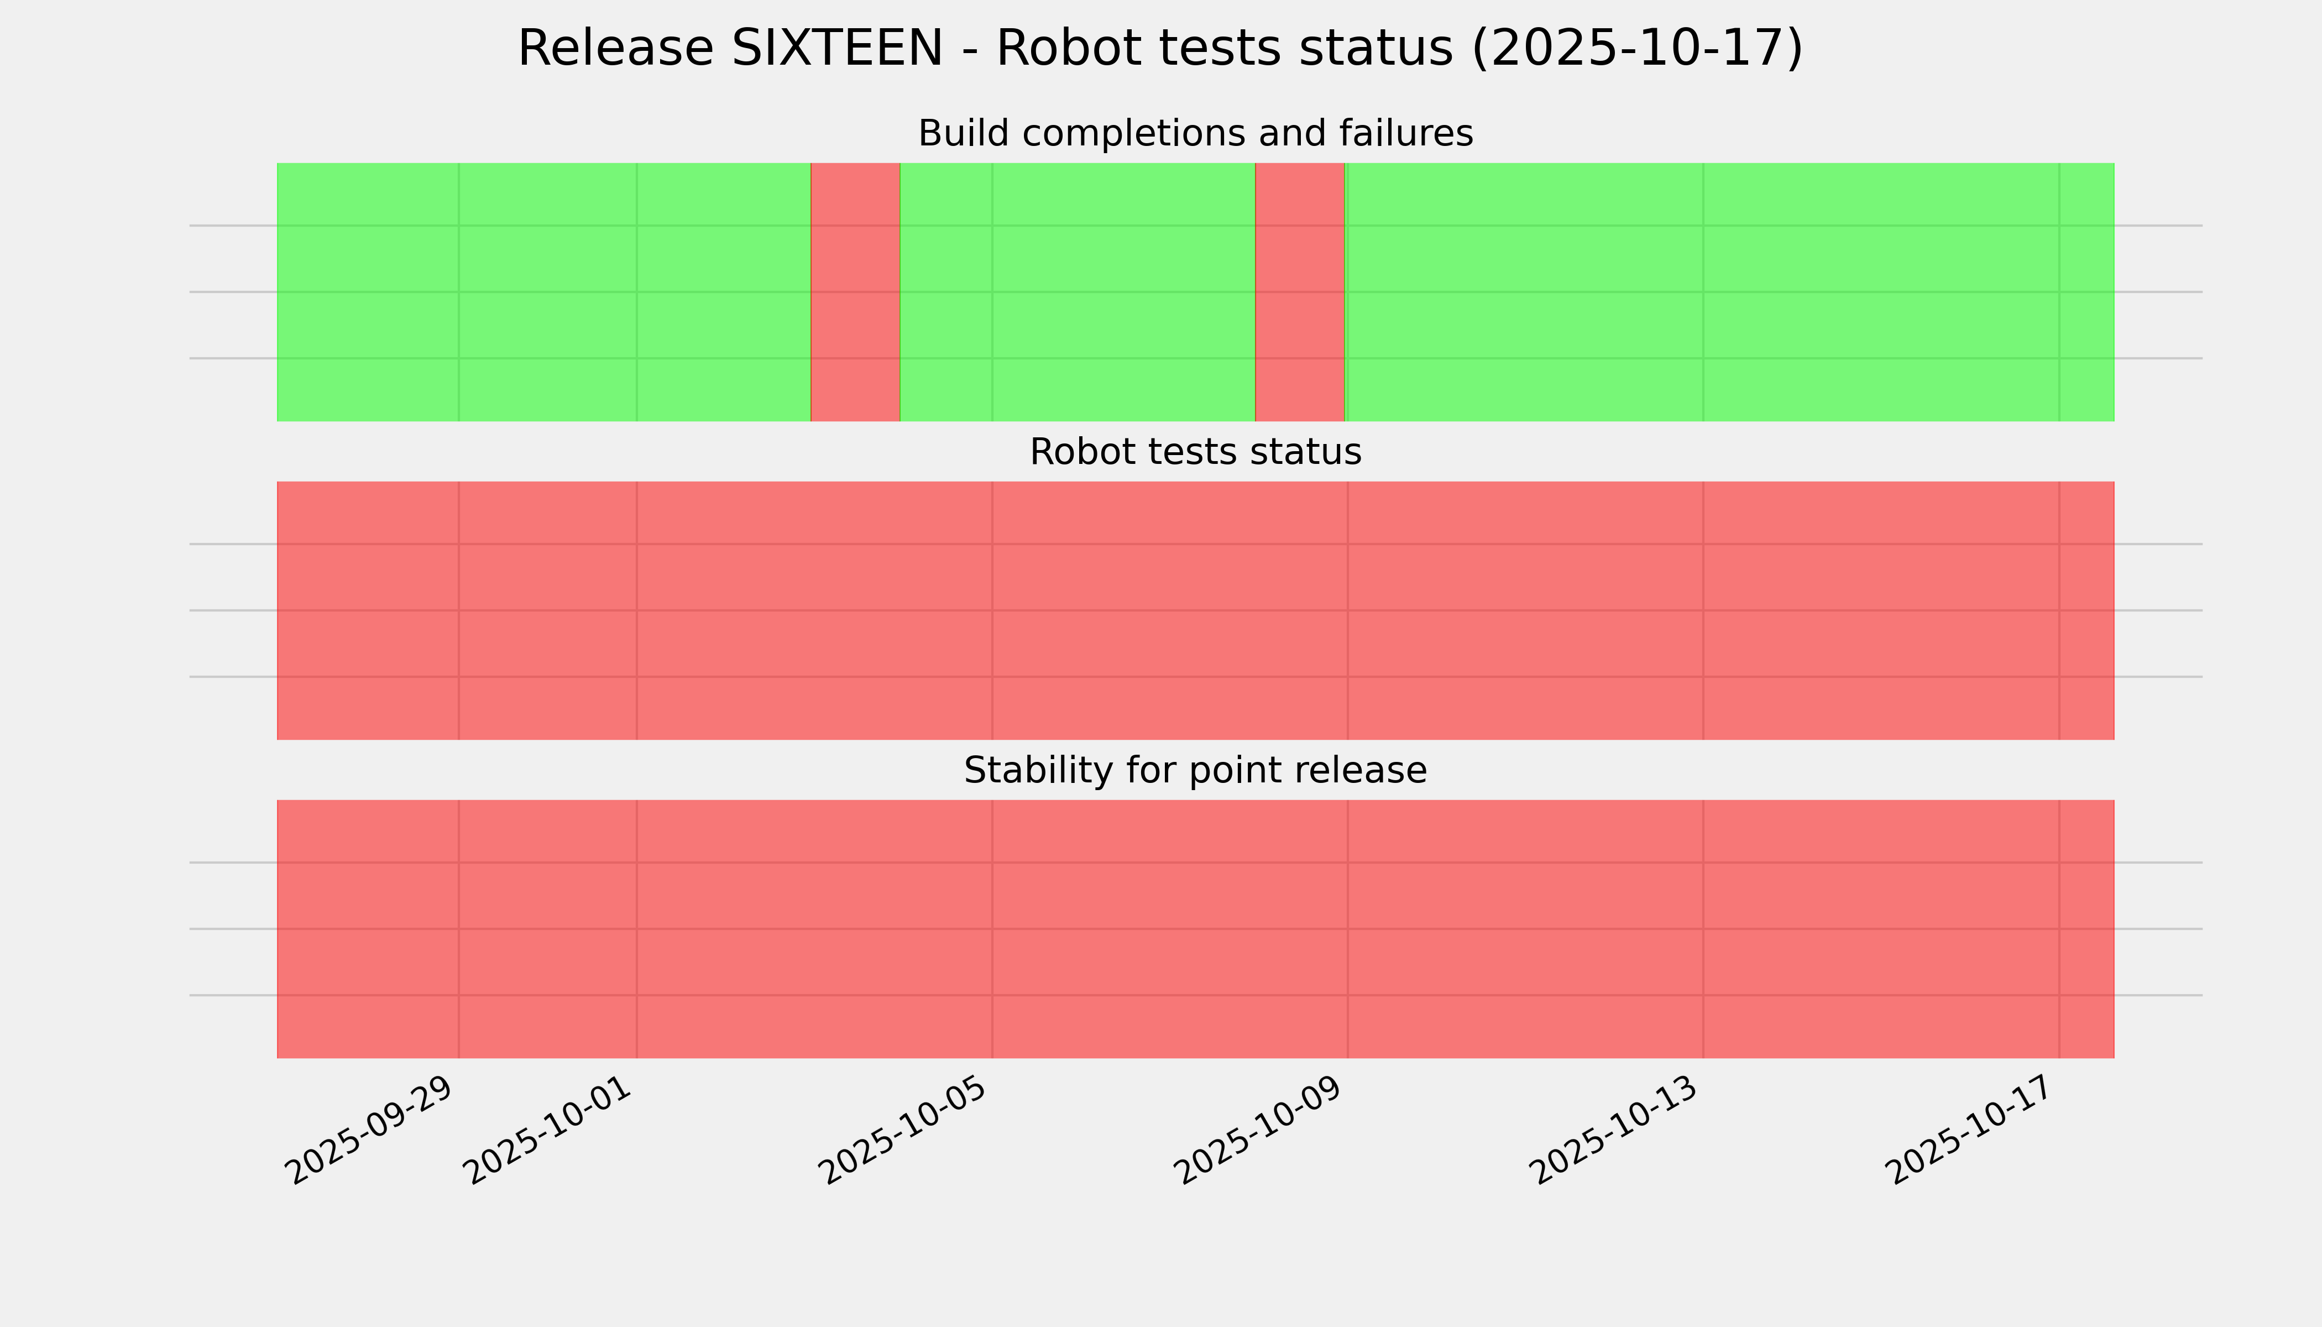Viewport: 2322px width, 1327px height.
Task: Click the rightmost green segment of build chart
Action: [x=1730, y=291]
